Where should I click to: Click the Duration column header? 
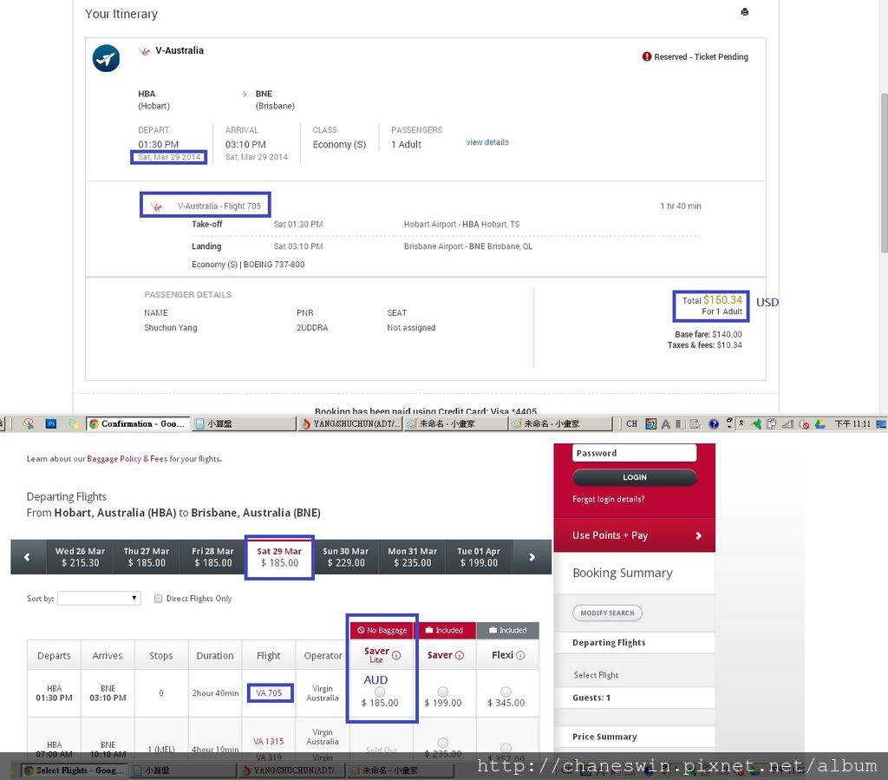(x=215, y=655)
